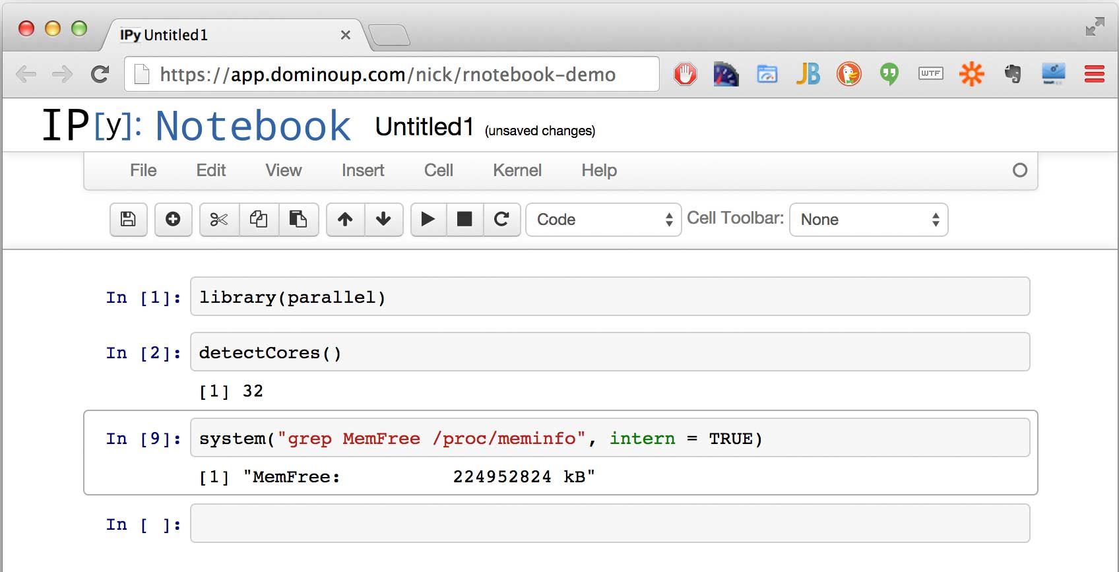Click the library(parallel) code cell
The width and height of the screenshot is (1119, 572).
[x=610, y=296]
